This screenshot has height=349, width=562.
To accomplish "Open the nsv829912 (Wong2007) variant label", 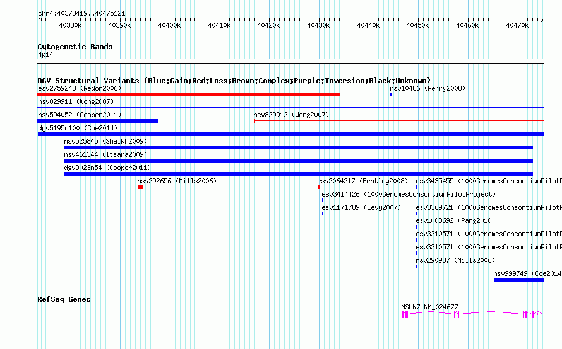I will [x=291, y=115].
